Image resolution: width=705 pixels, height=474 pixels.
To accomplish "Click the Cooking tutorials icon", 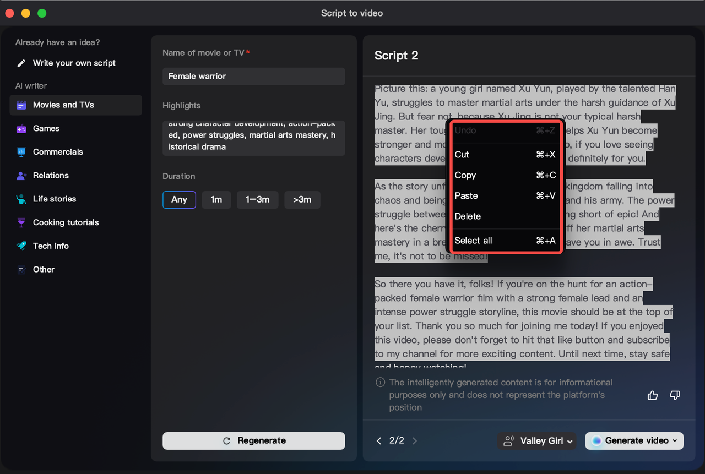I will (x=20, y=222).
